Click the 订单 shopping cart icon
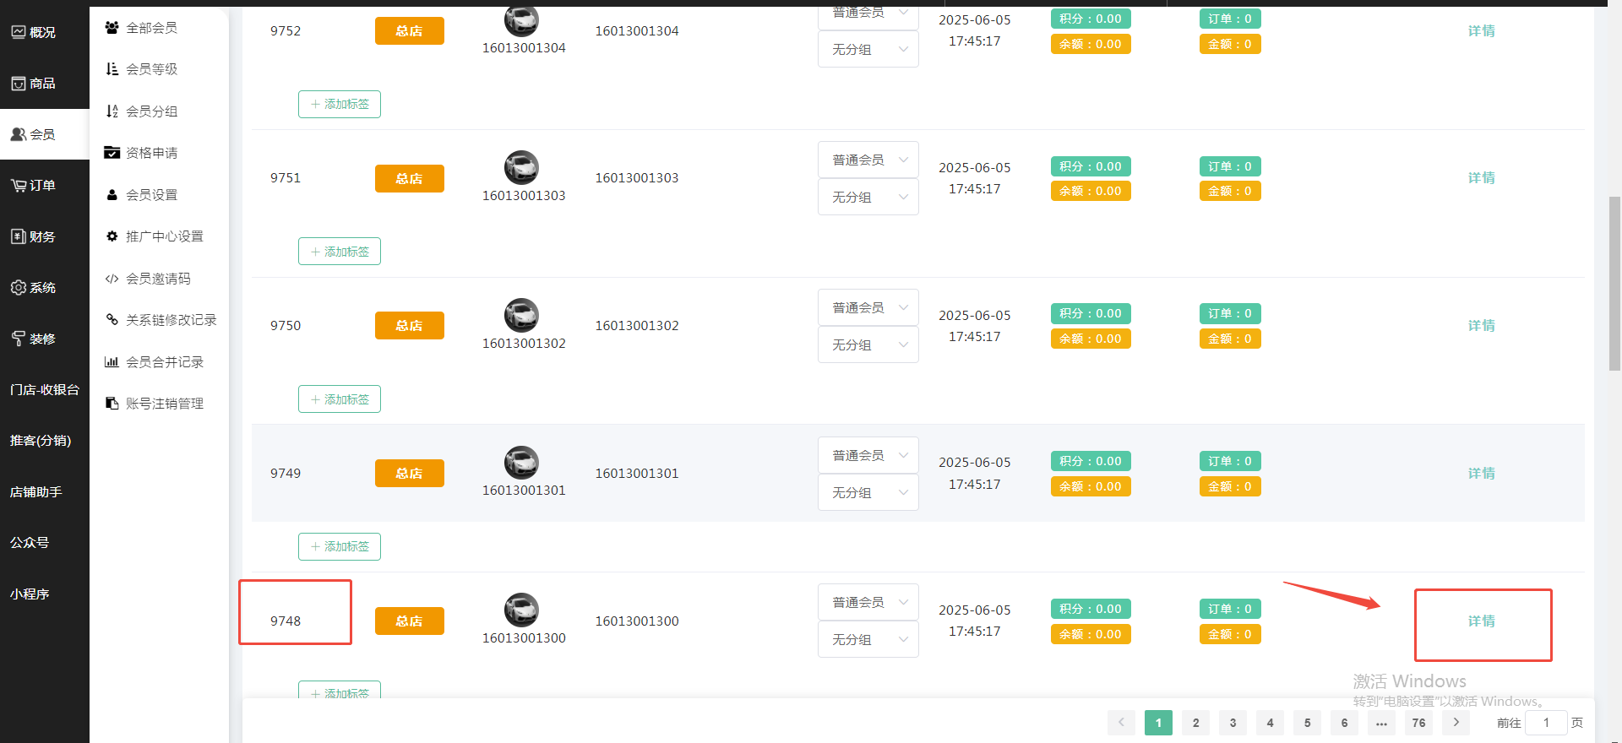Viewport: 1622px width, 743px height. (18, 186)
